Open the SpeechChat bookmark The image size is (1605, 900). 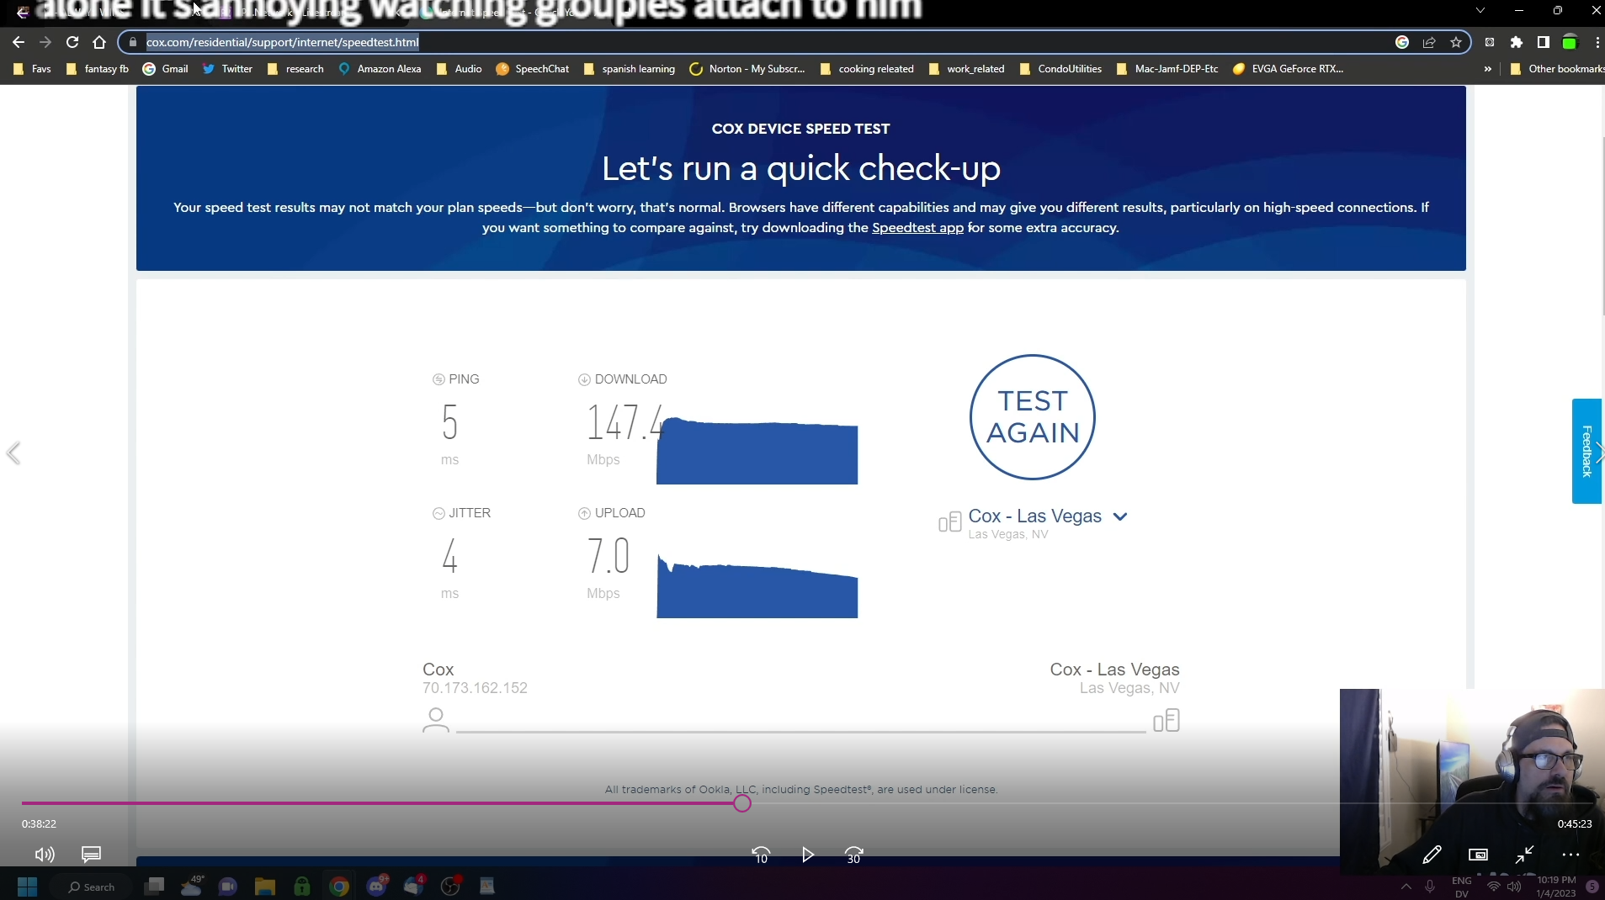[x=533, y=69]
